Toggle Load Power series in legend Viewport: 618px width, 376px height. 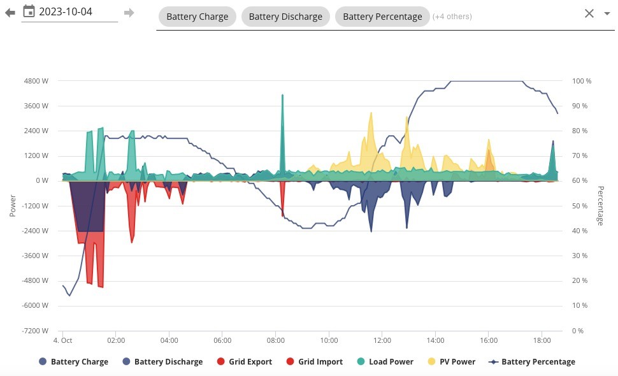click(x=385, y=361)
